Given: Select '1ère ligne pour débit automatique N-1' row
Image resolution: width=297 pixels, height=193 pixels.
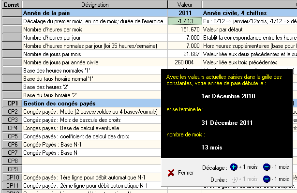Looking at the screenshot, I should pos(92,178).
